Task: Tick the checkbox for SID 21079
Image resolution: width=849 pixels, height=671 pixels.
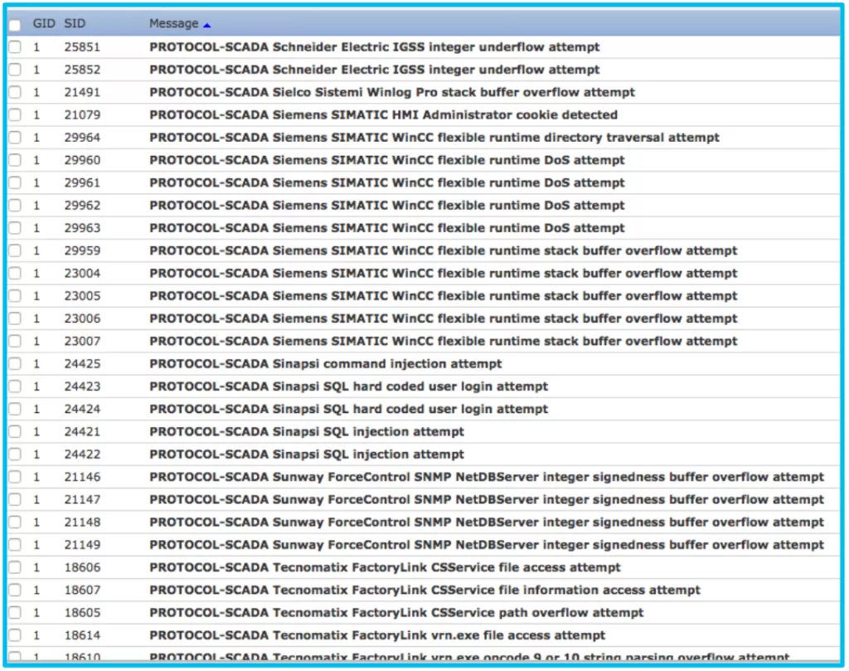Action: (15, 115)
